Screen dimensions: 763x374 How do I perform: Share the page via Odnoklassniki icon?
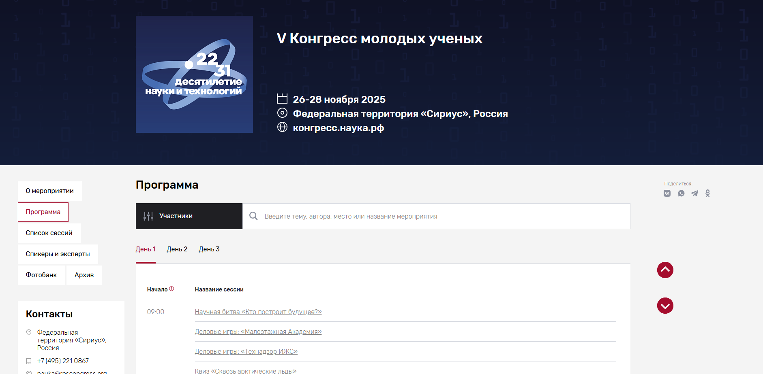[707, 193]
